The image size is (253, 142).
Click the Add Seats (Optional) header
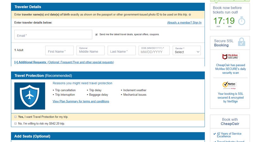[32, 136]
